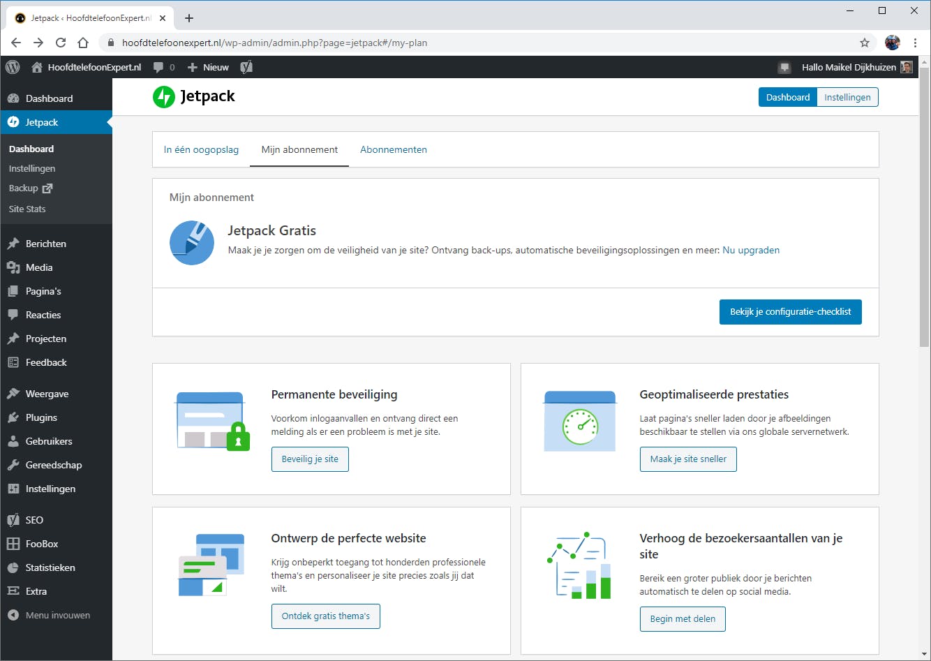Click the Feedback form icon
Image resolution: width=931 pixels, height=661 pixels.
(13, 362)
